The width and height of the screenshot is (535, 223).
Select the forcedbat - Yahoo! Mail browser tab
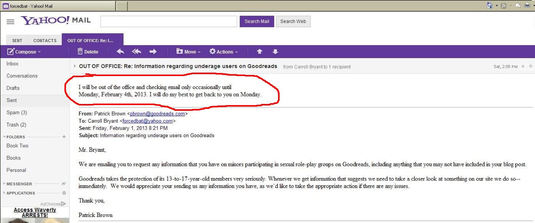tap(58, 6)
